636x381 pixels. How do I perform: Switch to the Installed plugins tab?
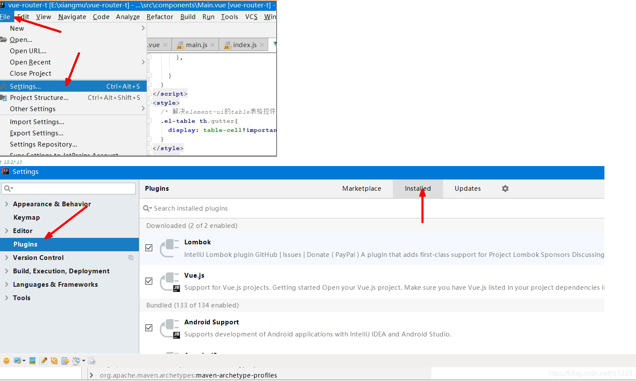[x=418, y=189]
